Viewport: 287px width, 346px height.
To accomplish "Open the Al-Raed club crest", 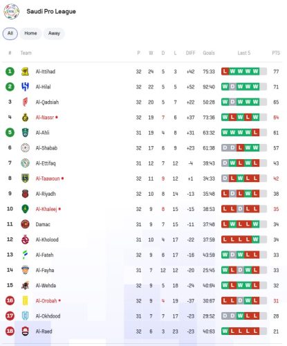I will coord(25,331).
